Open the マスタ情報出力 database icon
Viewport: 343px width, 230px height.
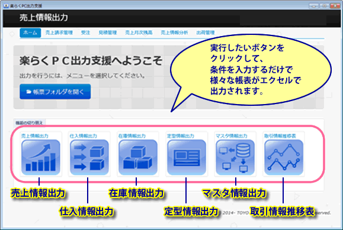click(x=235, y=157)
